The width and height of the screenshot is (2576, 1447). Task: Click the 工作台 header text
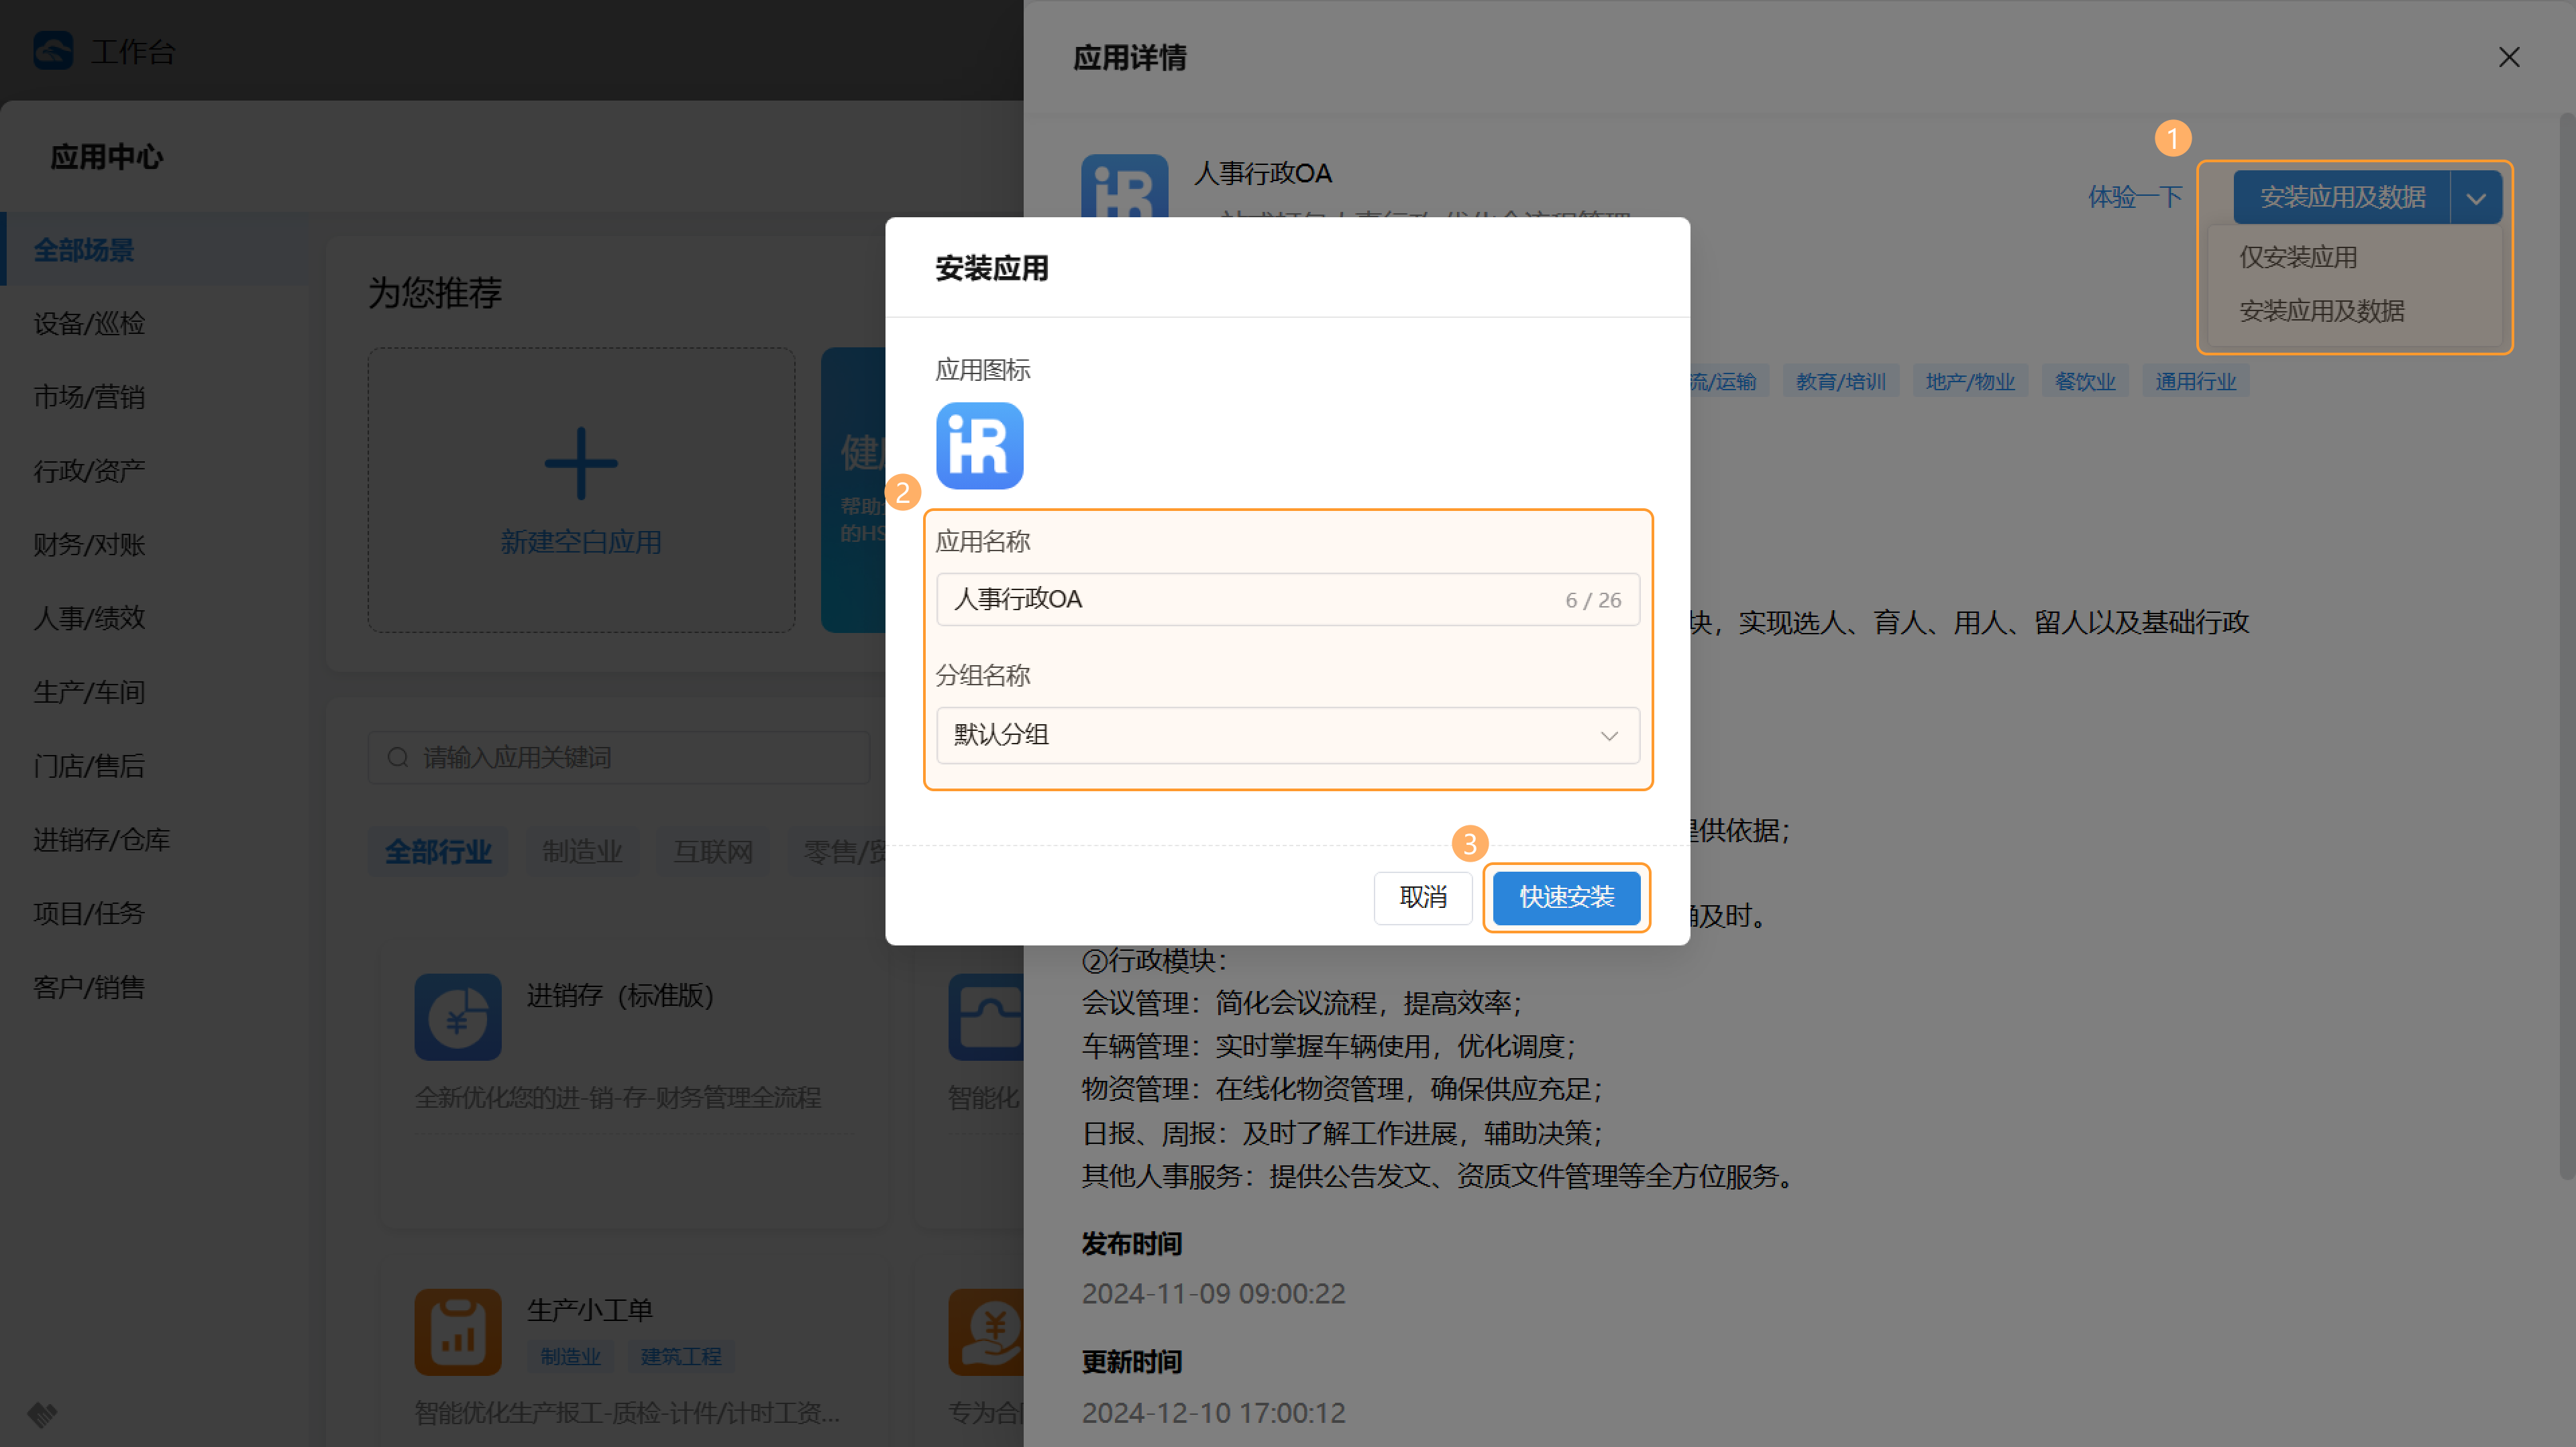133,52
